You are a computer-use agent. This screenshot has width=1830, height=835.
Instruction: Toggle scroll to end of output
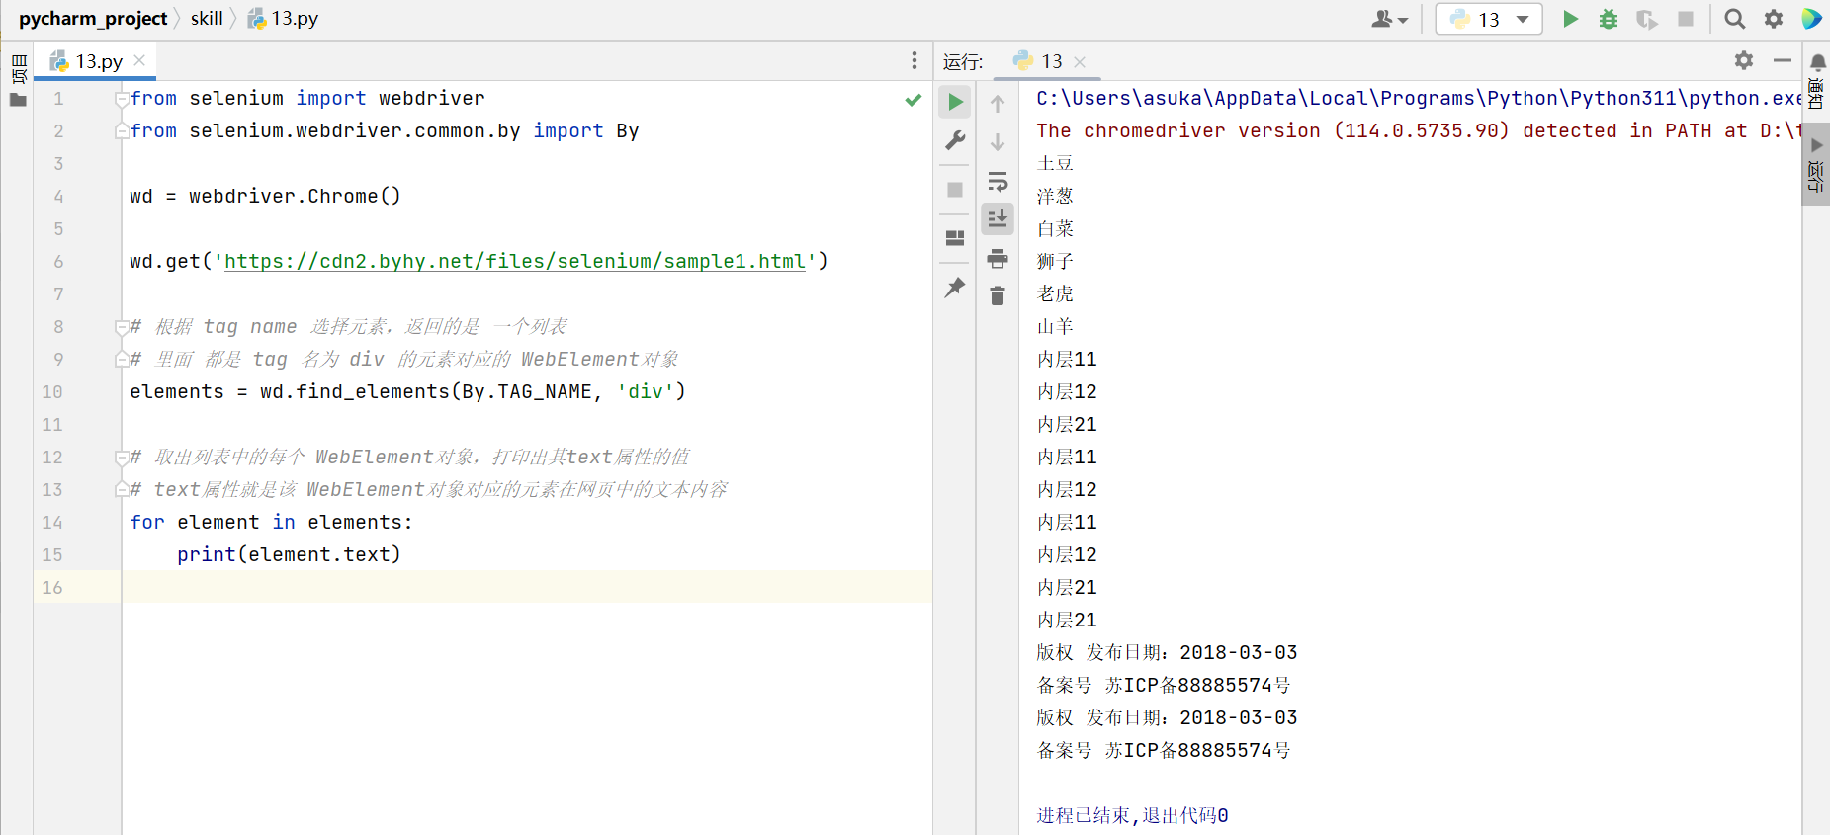pos(998,218)
